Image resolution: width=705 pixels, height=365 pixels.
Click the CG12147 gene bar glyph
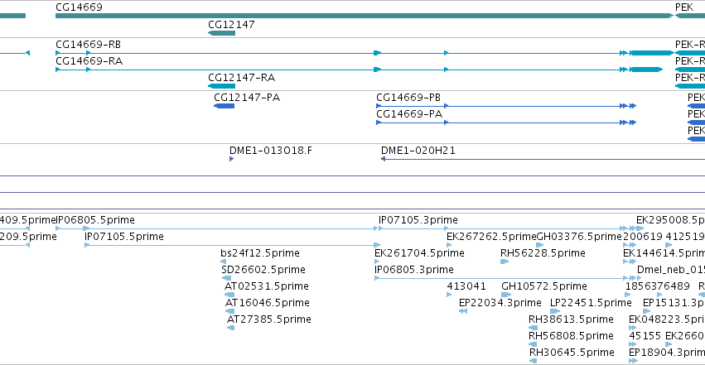point(222,33)
